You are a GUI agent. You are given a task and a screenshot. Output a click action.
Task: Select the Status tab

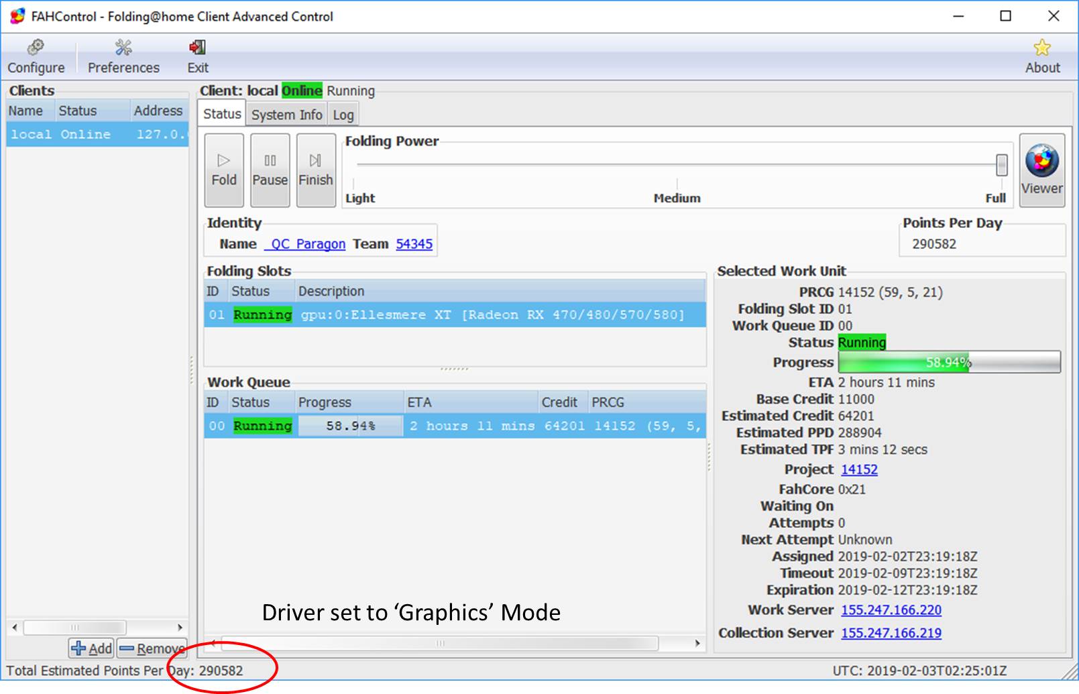click(x=222, y=114)
